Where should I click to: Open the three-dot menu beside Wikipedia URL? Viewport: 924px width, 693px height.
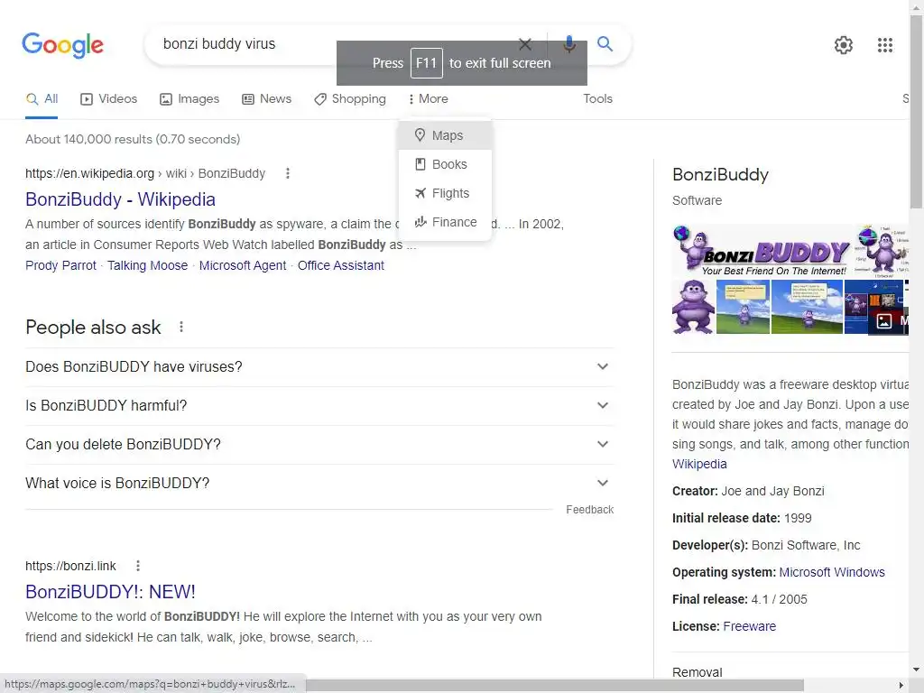288,173
